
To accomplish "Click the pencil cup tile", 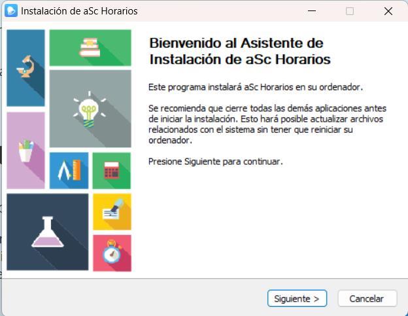I will pos(25,150).
